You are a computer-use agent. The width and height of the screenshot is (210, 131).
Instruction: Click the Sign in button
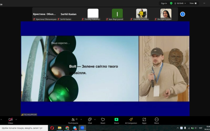[x=164, y=3]
